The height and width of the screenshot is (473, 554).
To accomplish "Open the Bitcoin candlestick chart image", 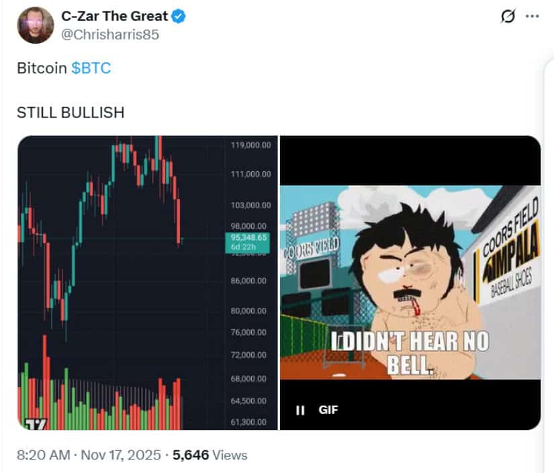I will coord(121,282).
